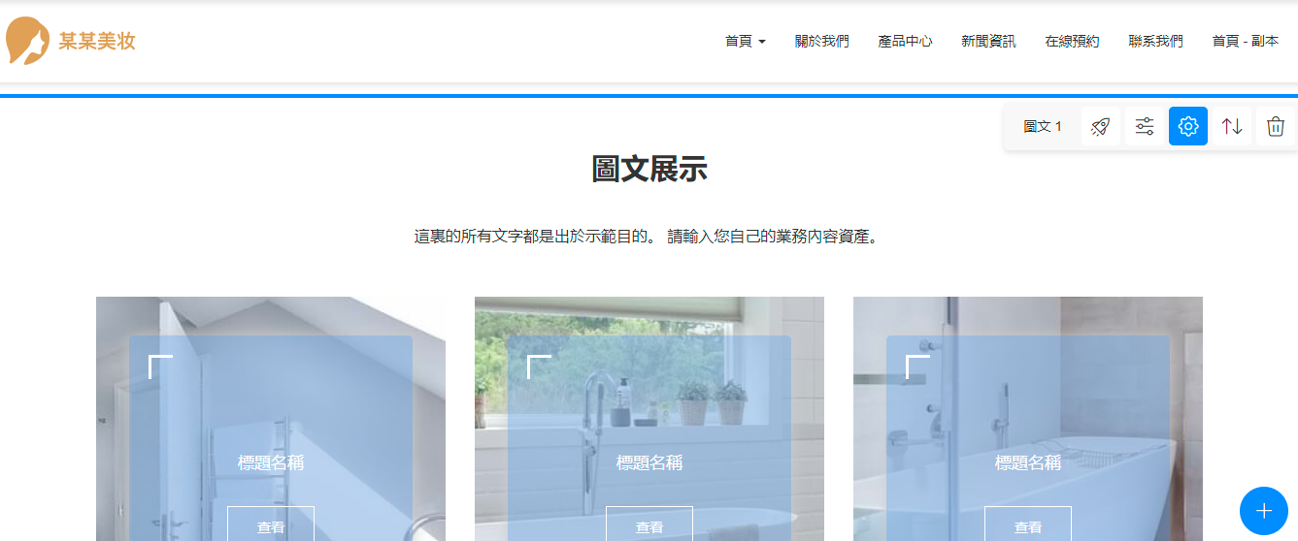Select the shower room image card
The image size is (1298, 541).
[x=271, y=419]
